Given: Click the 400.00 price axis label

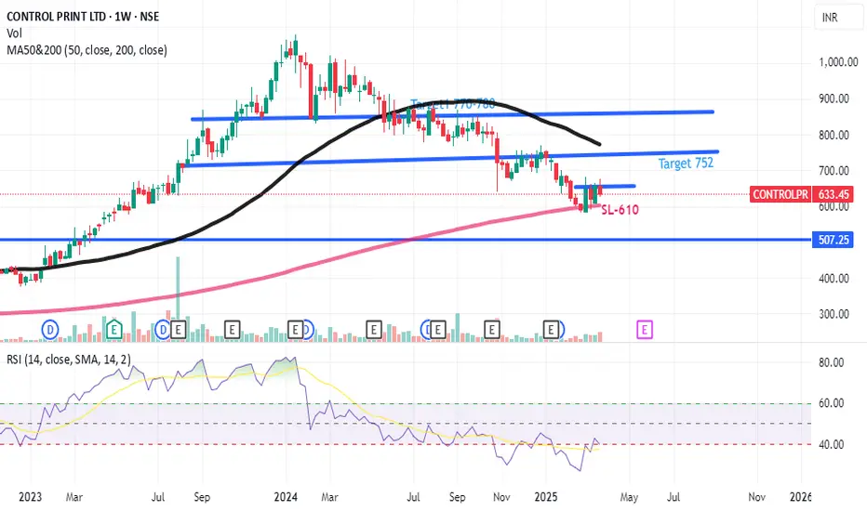Looking at the screenshot, I should pos(834,279).
